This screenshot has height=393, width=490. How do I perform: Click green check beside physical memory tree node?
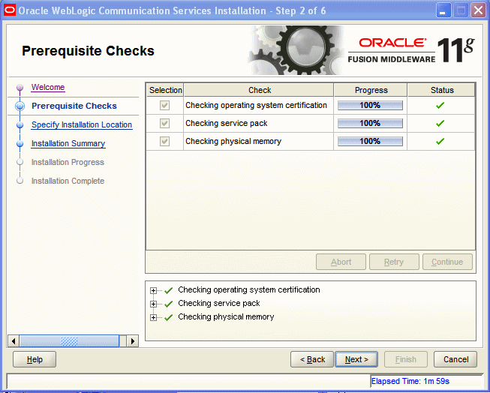[168, 317]
